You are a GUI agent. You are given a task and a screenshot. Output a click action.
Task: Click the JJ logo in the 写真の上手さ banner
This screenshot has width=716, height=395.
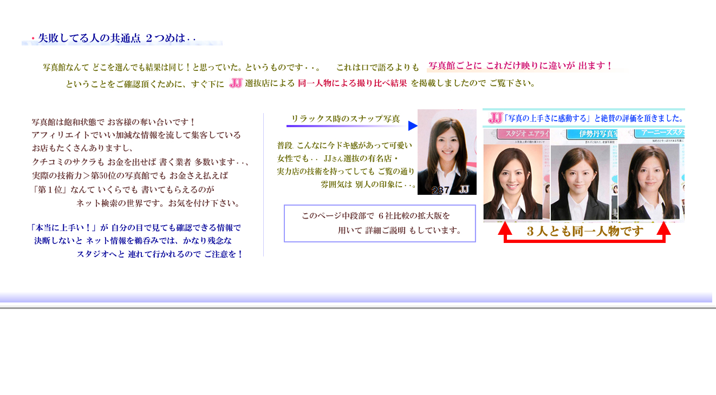coord(495,118)
